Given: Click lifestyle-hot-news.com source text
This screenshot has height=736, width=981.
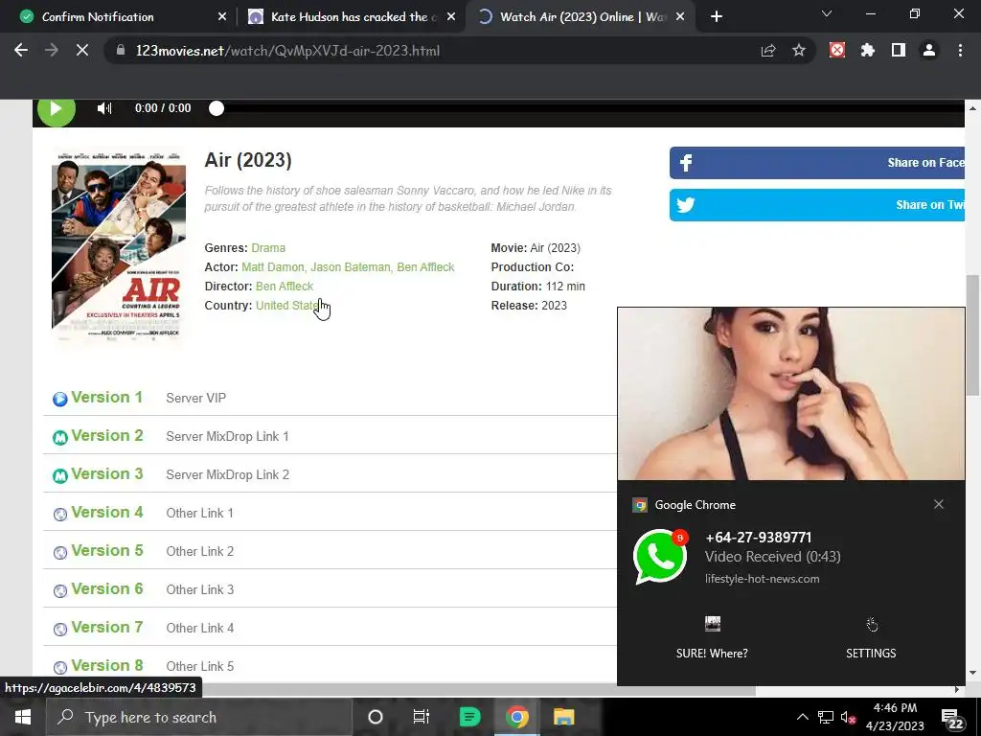Looking at the screenshot, I should click(x=762, y=579).
